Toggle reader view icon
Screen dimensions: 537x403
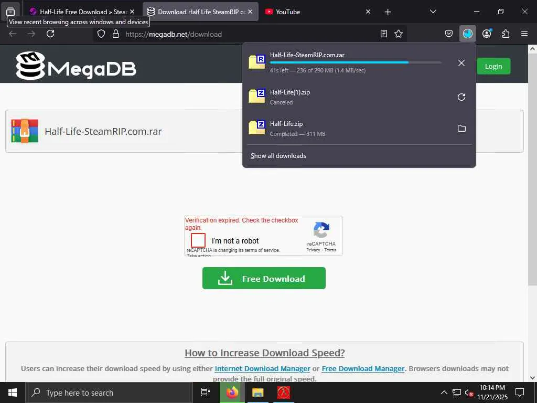(x=384, y=34)
